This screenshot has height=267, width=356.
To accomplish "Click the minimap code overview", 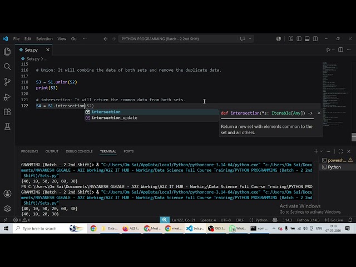I will pyautogui.click(x=336, y=95).
